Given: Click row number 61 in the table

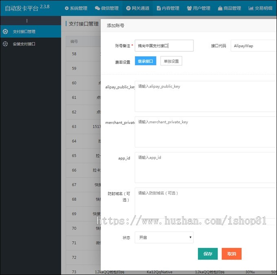Looking at the screenshot, I should (74, 97).
